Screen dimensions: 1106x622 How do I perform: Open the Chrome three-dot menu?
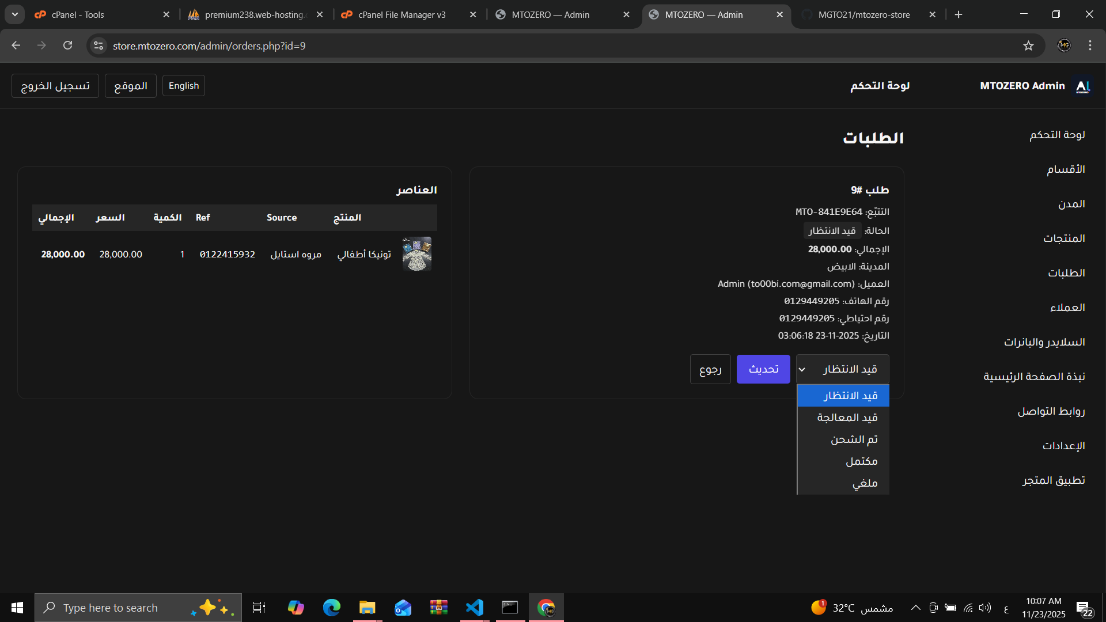coord(1090,45)
